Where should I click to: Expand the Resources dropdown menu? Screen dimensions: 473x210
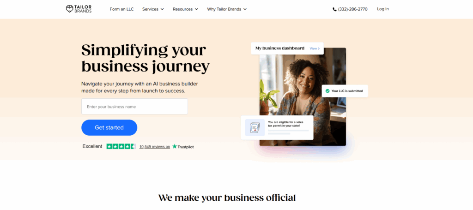185,9
